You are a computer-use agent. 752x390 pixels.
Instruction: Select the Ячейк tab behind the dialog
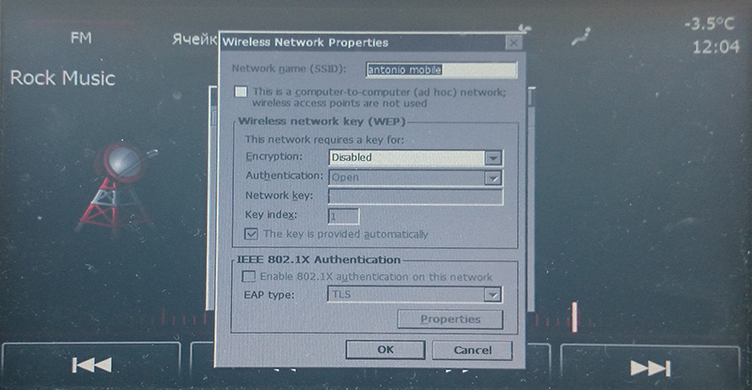[x=195, y=39]
